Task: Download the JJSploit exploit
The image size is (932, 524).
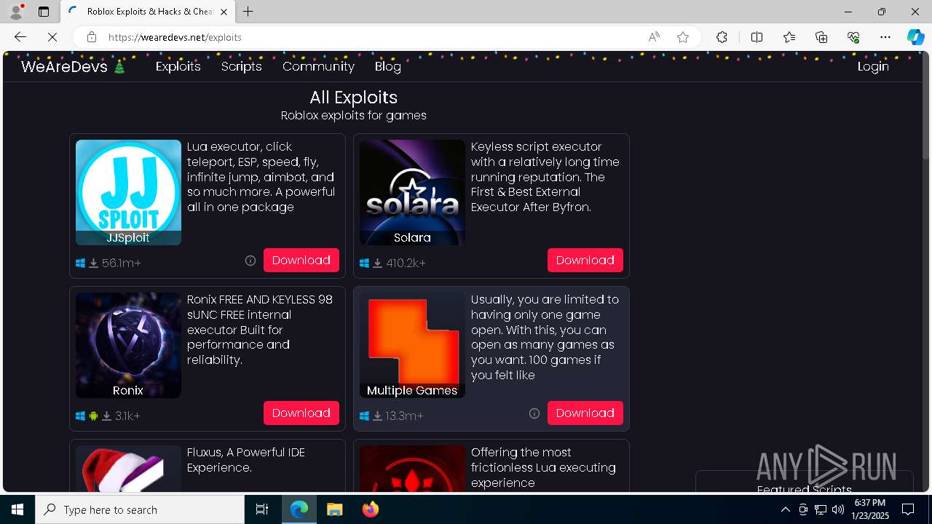Action: pos(301,260)
